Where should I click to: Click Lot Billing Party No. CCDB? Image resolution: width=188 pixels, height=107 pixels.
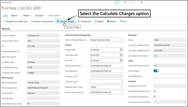43,67
